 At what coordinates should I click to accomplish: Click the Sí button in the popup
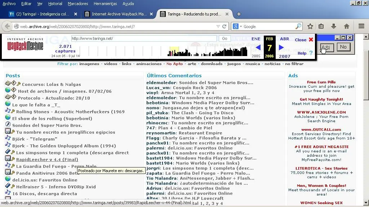tap(326, 47)
